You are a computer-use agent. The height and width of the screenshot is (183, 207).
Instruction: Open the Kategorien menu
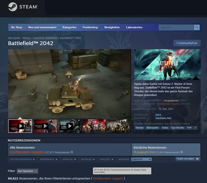point(69,27)
